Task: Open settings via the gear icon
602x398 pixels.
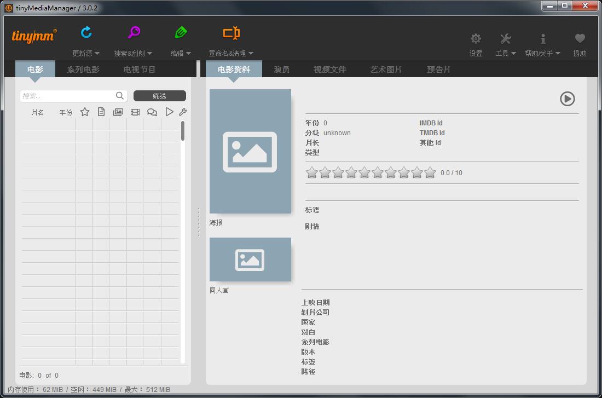Action: click(x=476, y=39)
